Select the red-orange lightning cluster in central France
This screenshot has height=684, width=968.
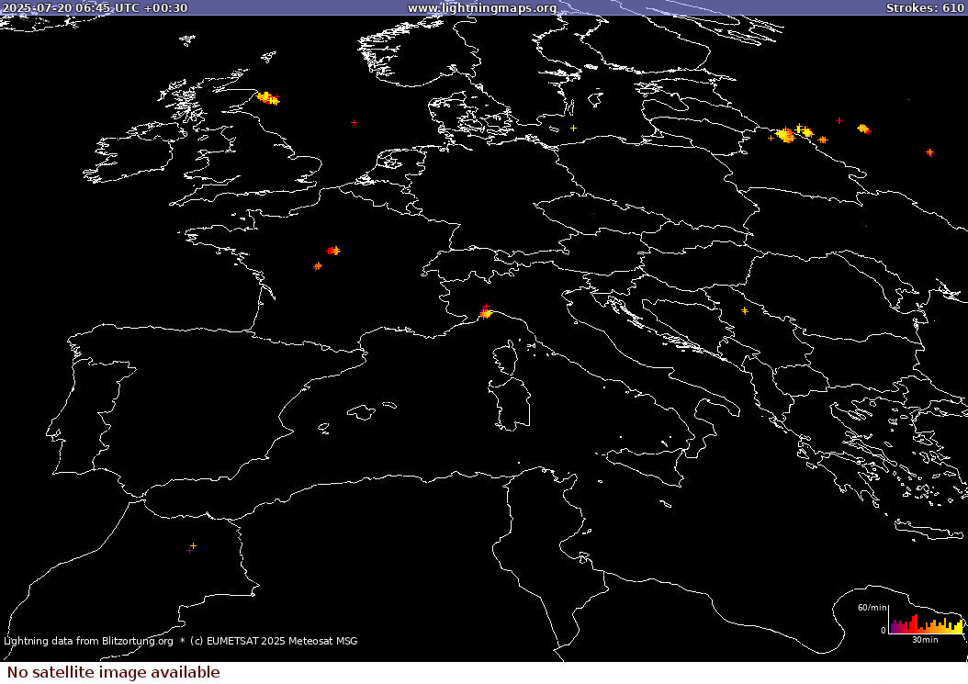[333, 250]
